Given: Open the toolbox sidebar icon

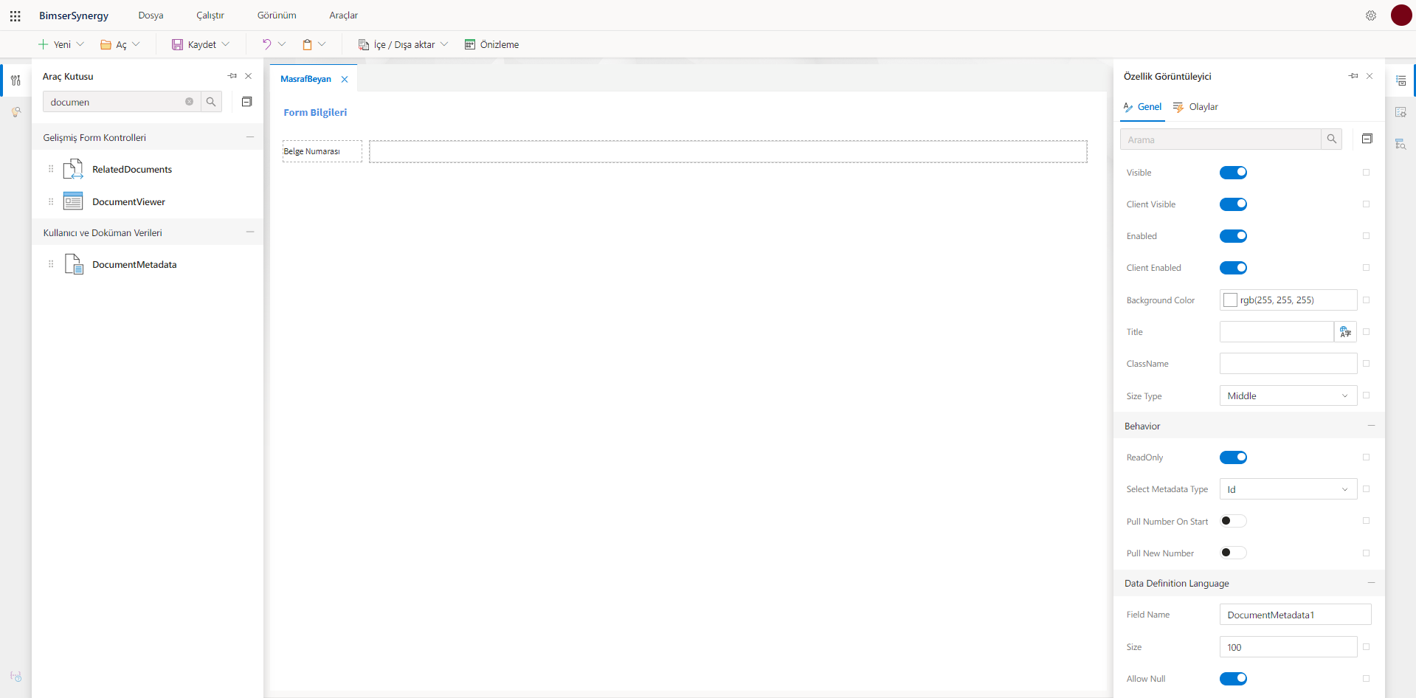Looking at the screenshot, I should point(15,80).
